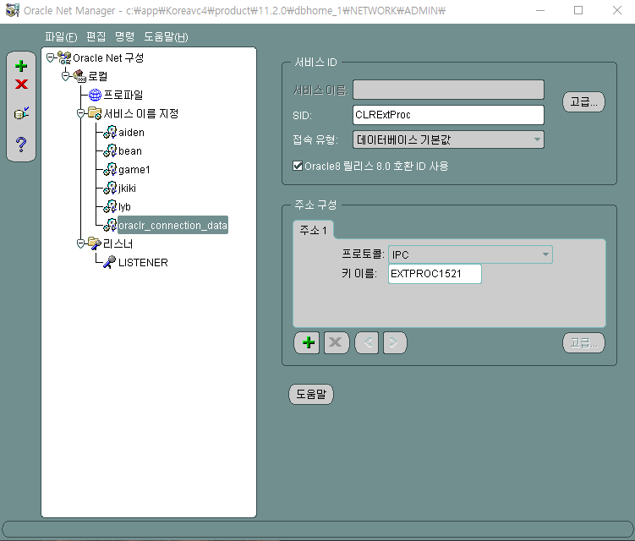Open the 프로토콜 IPC dropdown
Viewport: 635px width, 541px height.
(x=470, y=254)
